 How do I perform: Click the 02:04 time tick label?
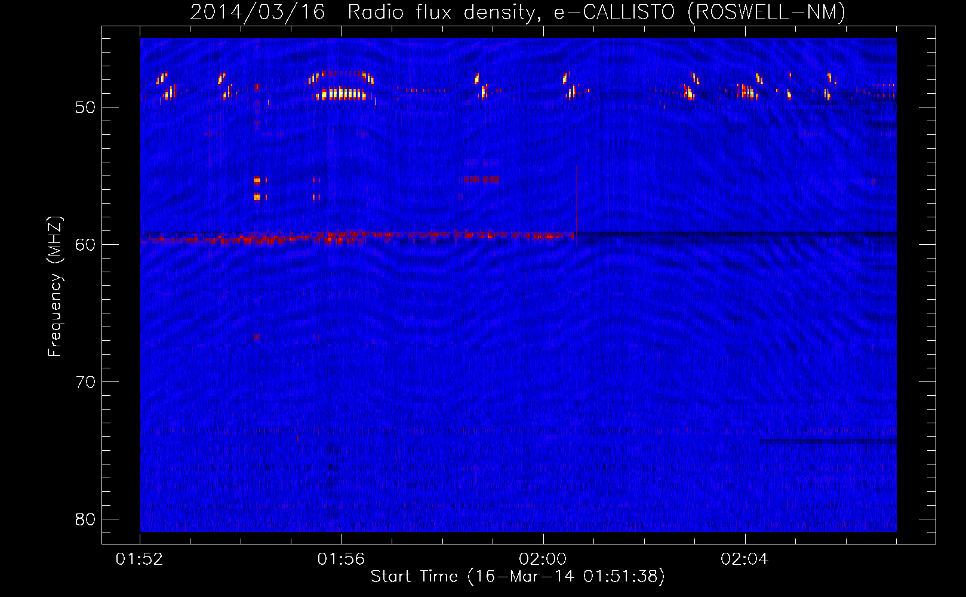click(745, 559)
